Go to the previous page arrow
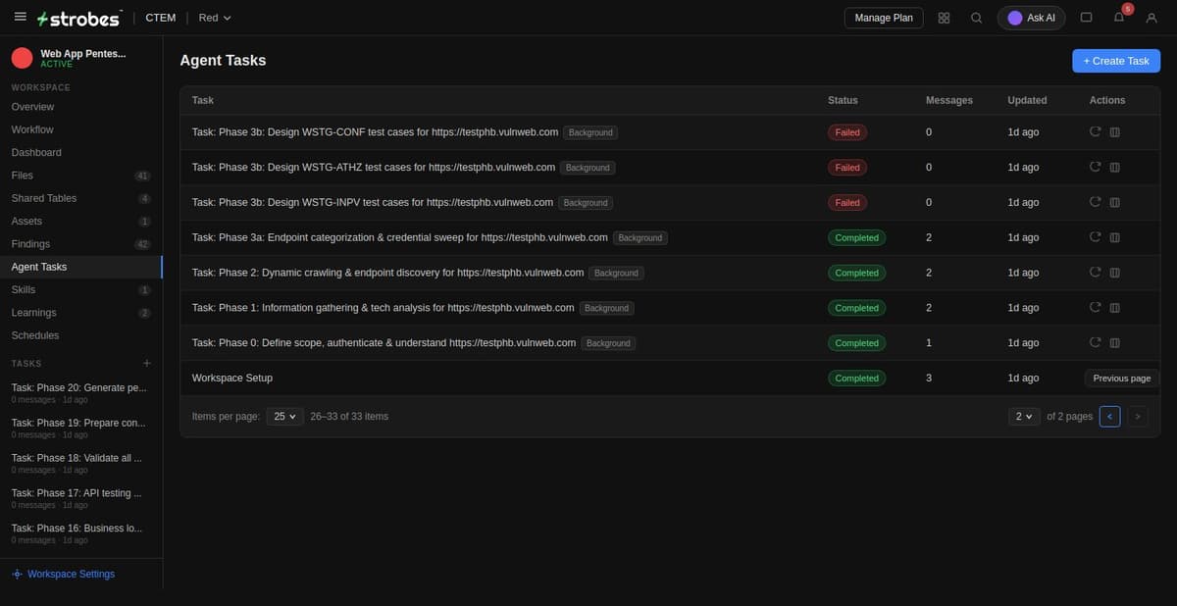This screenshot has height=606, width=1177. click(x=1109, y=417)
